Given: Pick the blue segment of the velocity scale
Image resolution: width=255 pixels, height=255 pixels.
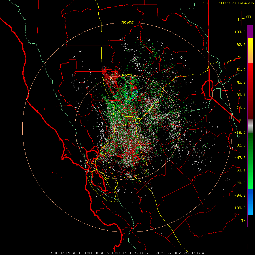Looking at the screenshot, I should (250, 202).
